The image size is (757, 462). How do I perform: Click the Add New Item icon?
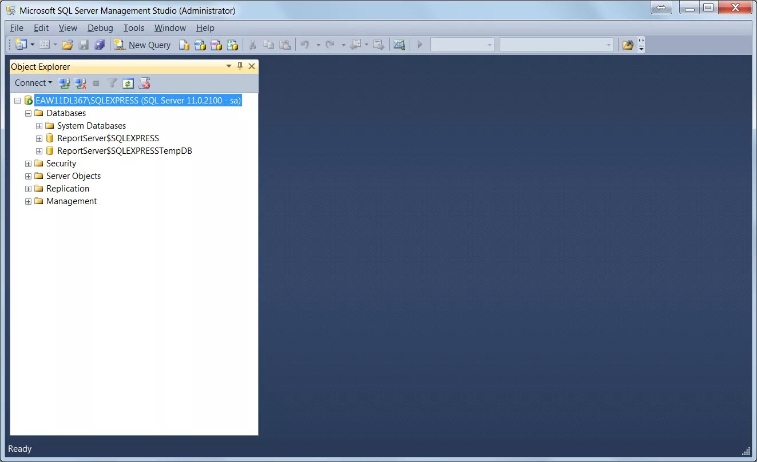(45, 45)
